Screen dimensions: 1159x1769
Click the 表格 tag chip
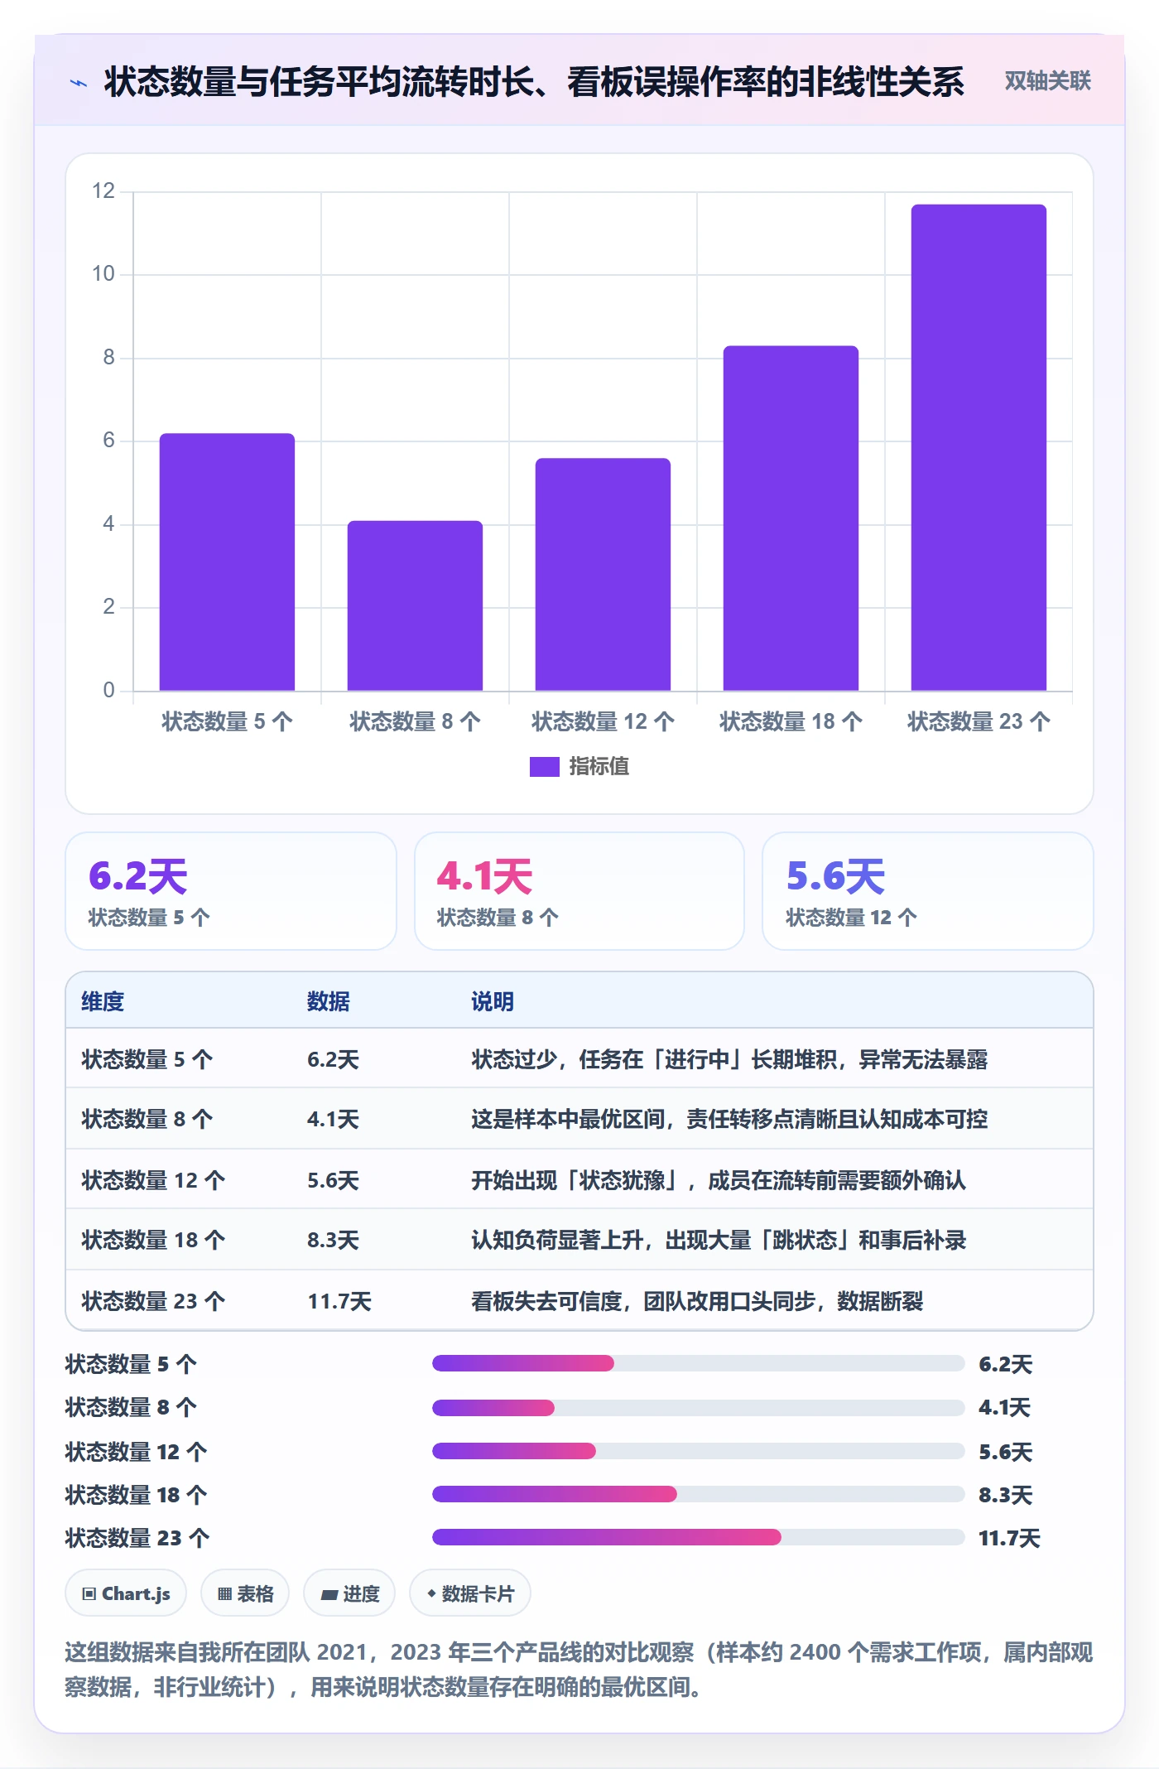pyautogui.click(x=245, y=1593)
